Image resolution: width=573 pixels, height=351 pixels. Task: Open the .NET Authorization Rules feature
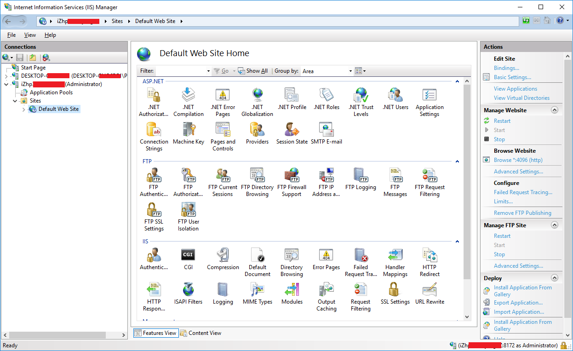[154, 102]
